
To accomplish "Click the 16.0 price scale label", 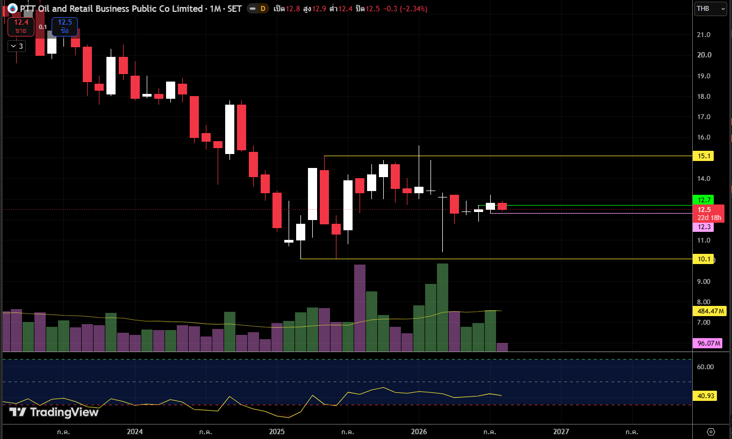I will coord(704,137).
